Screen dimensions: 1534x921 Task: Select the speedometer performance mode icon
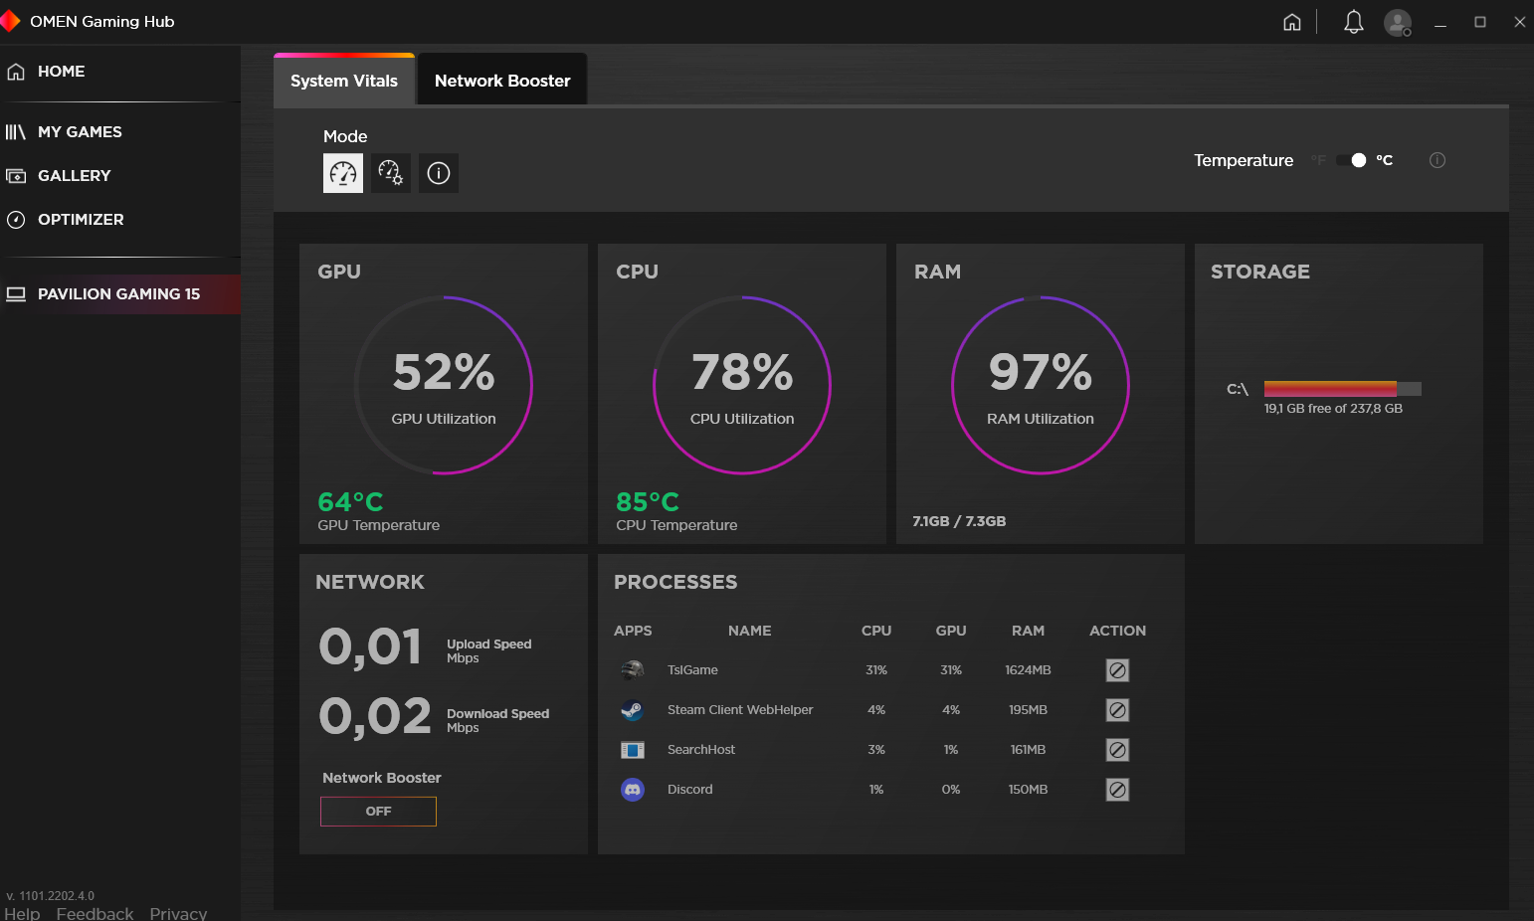[343, 173]
